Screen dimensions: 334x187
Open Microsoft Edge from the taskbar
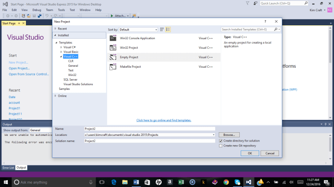tap(114, 182)
